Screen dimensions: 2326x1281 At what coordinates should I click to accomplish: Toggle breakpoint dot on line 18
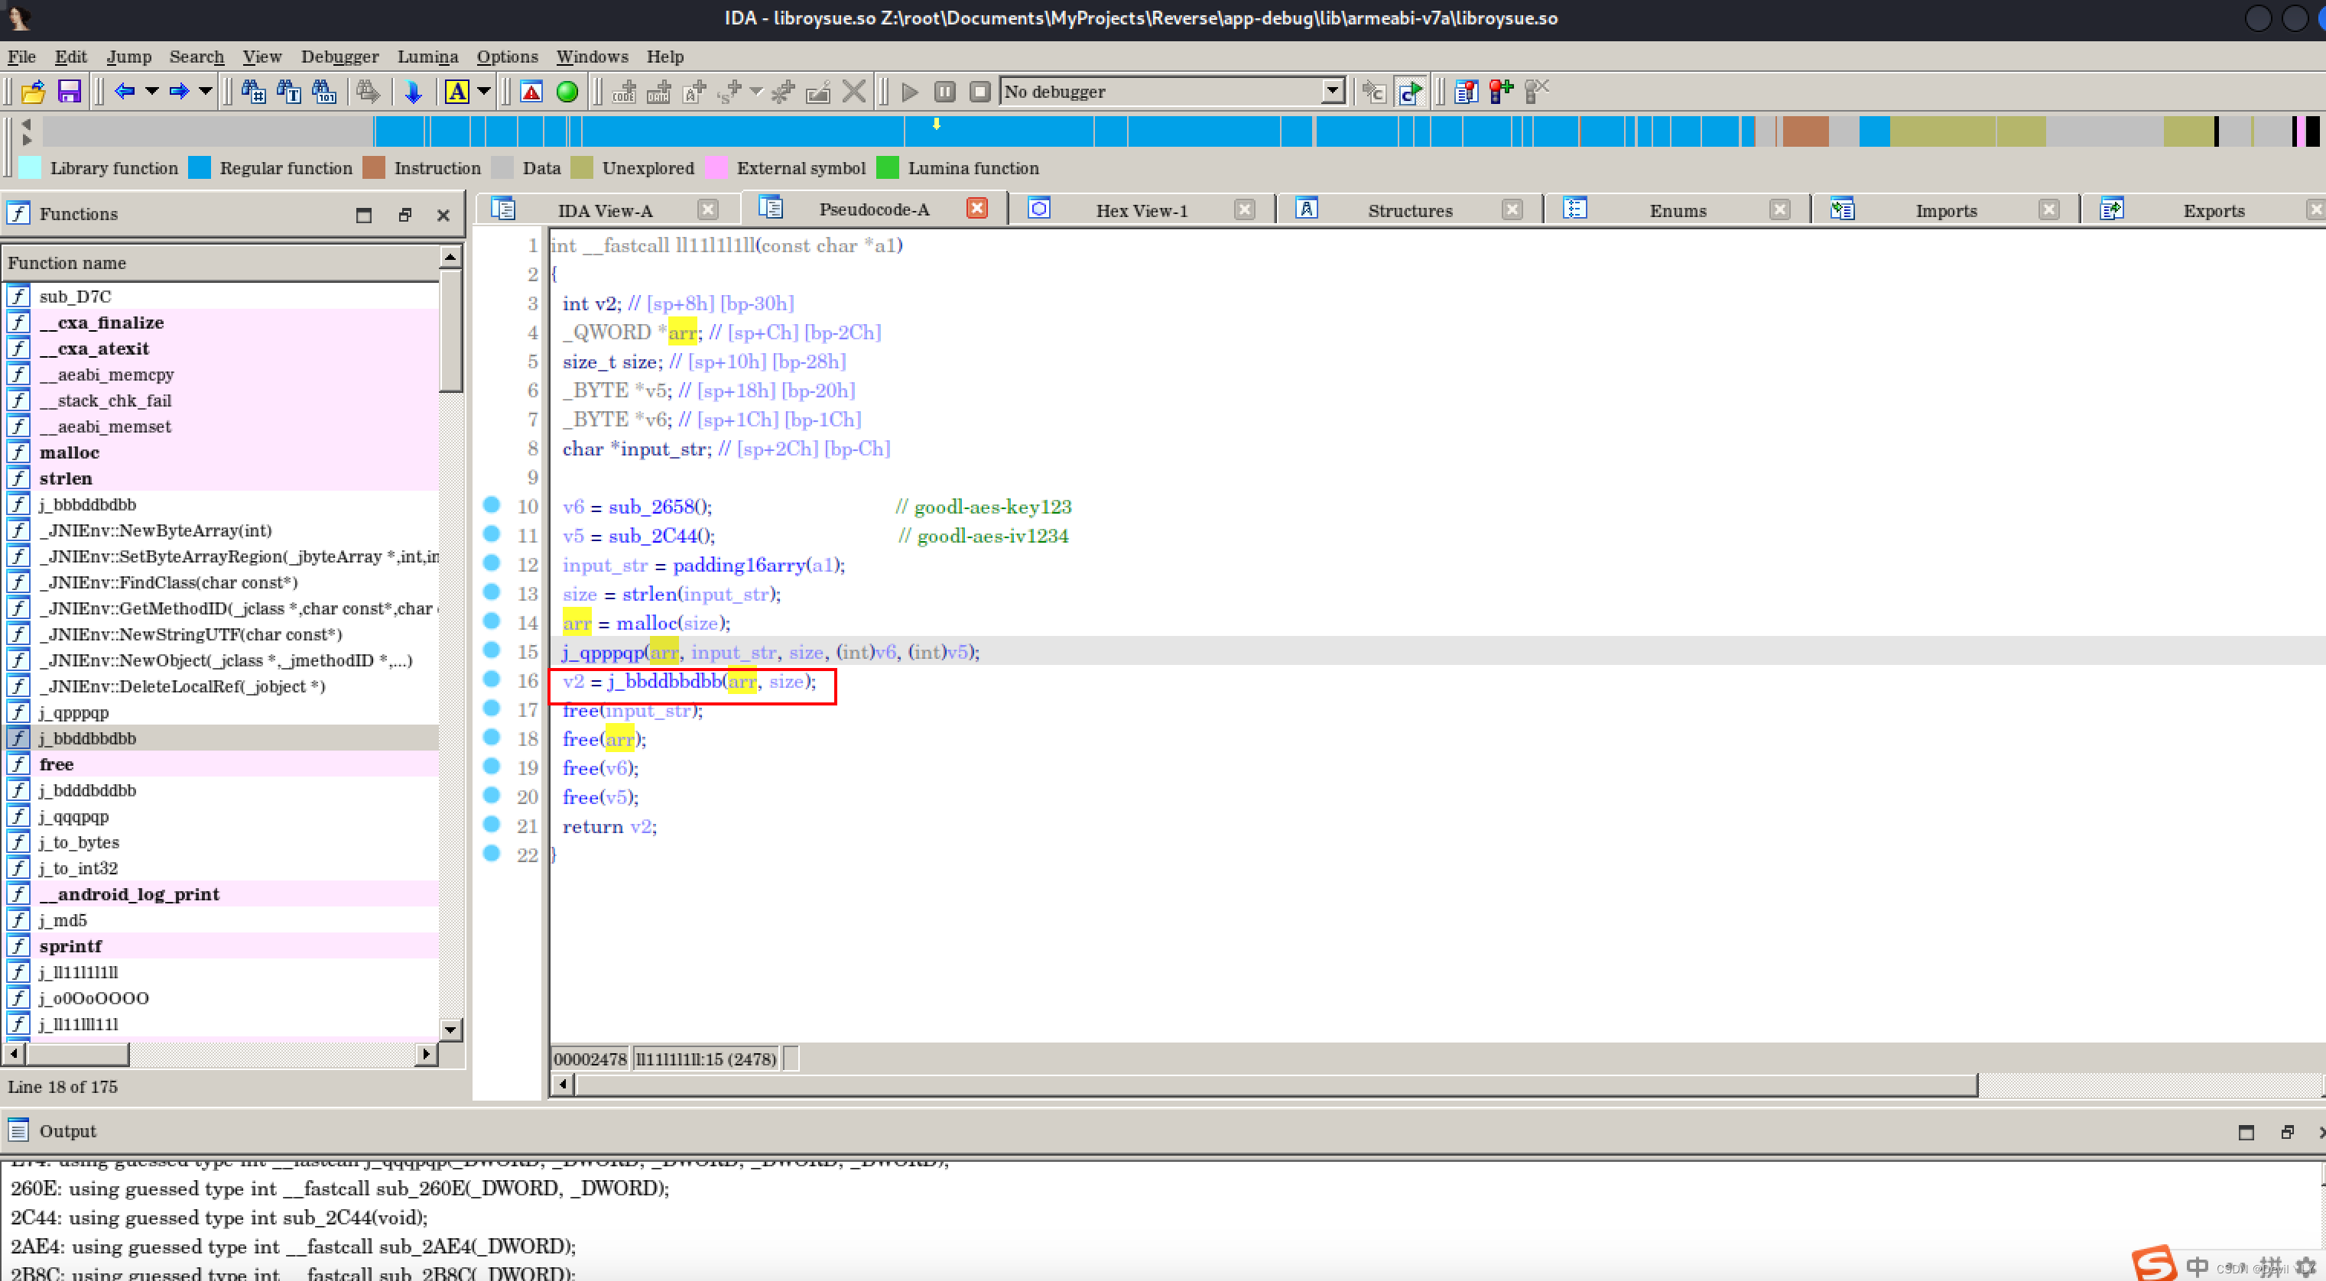491,737
